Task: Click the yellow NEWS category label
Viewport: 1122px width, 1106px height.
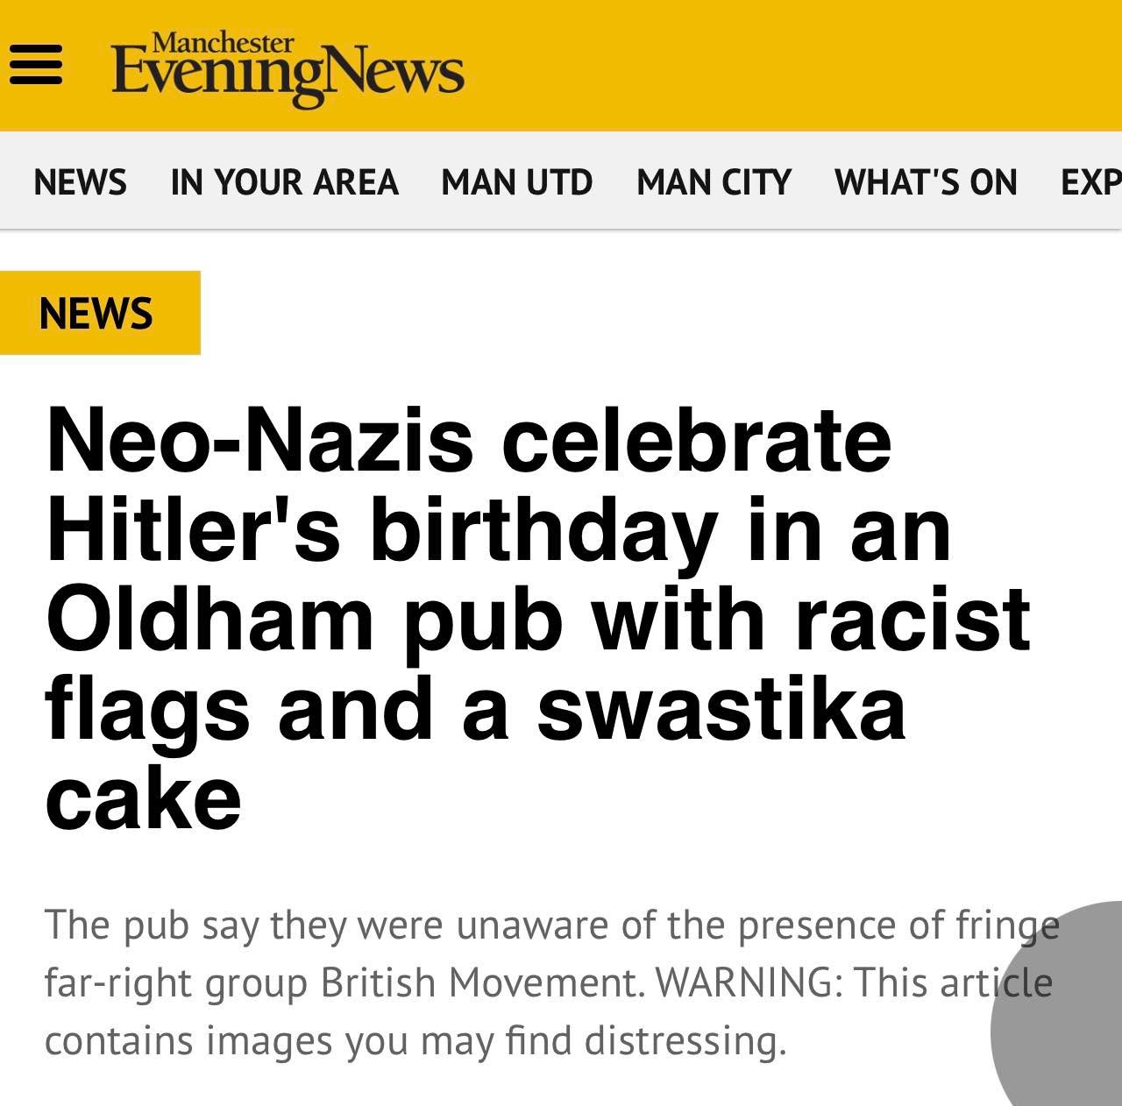Action: click(x=96, y=313)
